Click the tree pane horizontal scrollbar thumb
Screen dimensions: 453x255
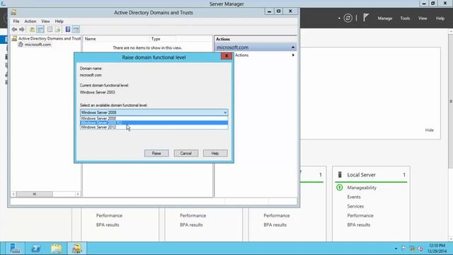coord(35,194)
